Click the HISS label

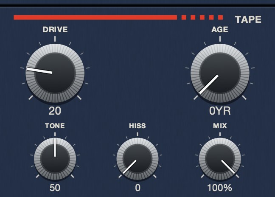[x=137, y=126]
